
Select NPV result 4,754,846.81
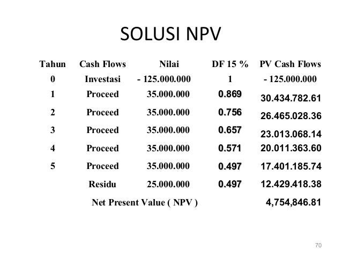point(293,202)
